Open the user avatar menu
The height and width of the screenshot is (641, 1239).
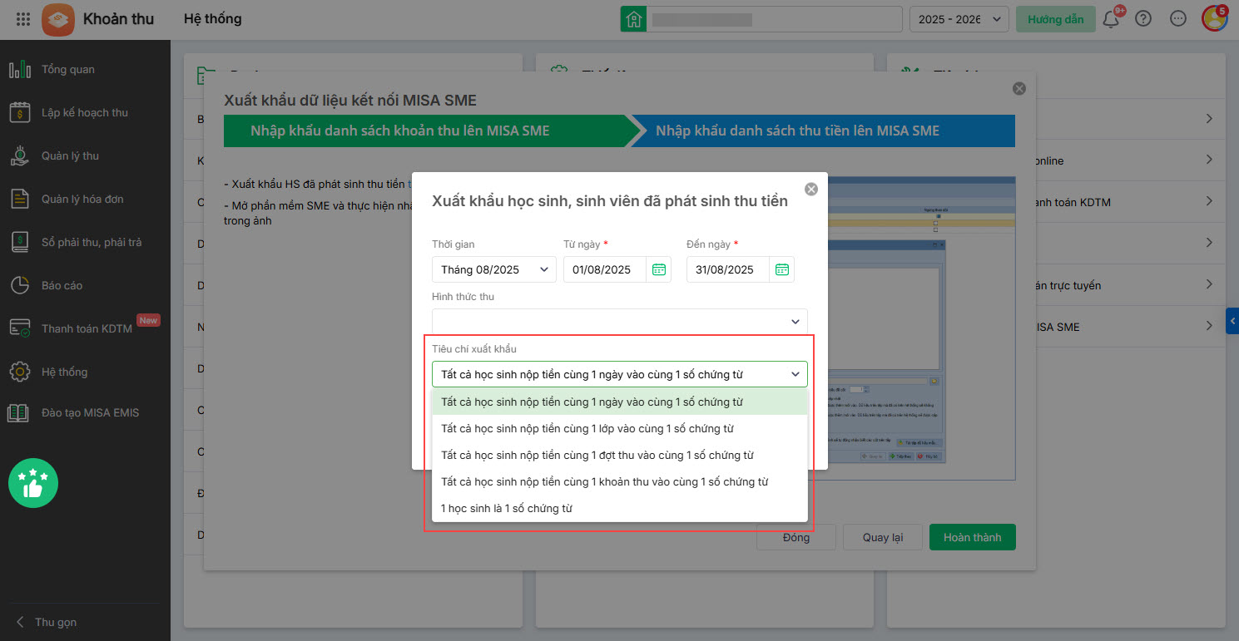[x=1214, y=19]
